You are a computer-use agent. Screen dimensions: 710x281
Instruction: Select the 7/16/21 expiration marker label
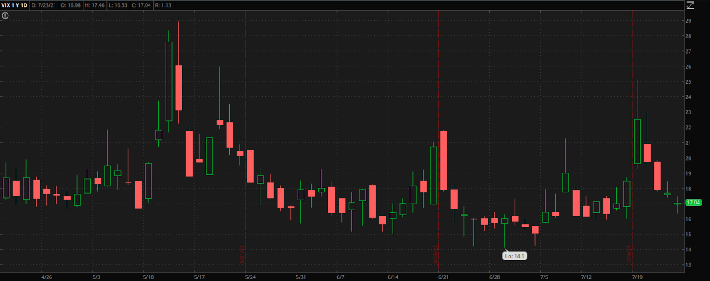pyautogui.click(x=629, y=255)
